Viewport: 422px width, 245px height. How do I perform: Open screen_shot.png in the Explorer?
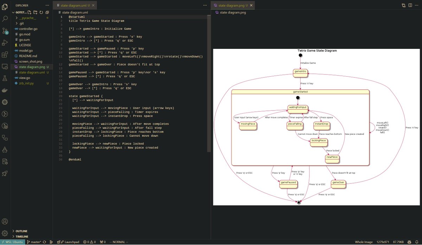tap(31, 62)
